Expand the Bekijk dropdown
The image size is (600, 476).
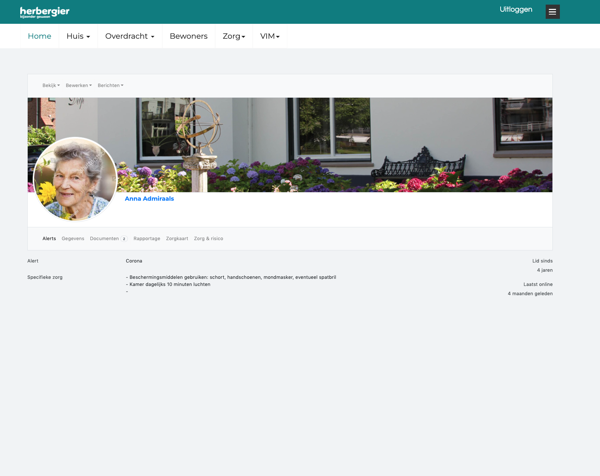click(51, 86)
